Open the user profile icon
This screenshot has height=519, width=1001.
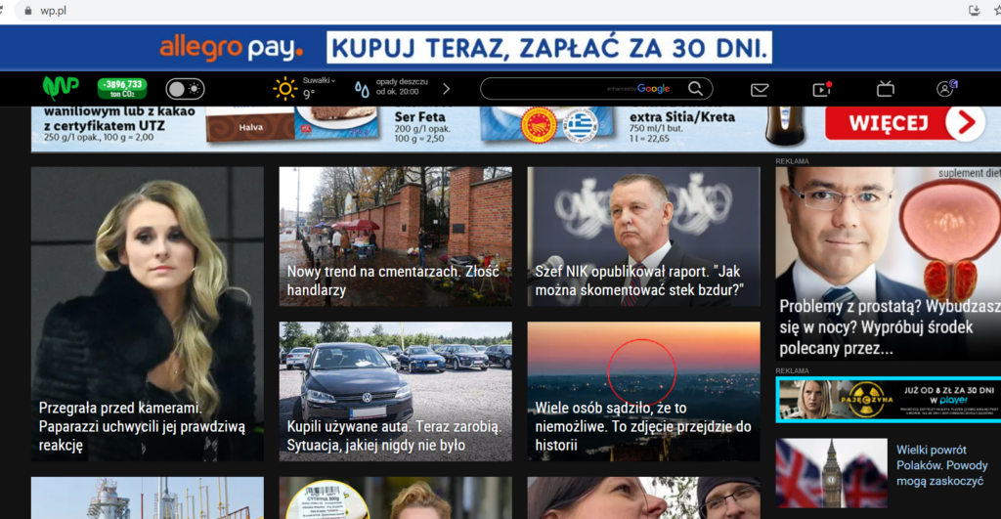pyautogui.click(x=946, y=88)
